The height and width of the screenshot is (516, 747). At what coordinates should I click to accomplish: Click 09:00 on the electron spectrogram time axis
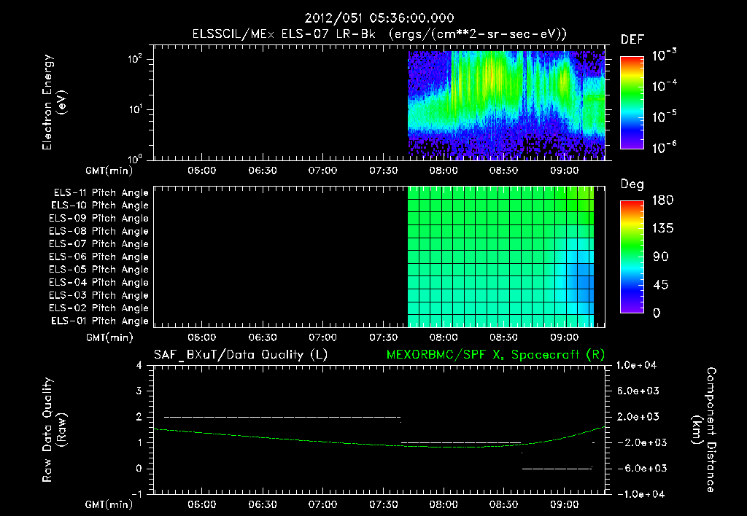(564, 171)
